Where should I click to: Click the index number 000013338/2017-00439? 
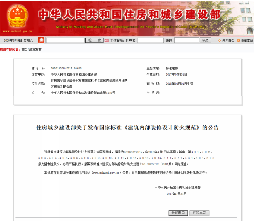point(66,68)
